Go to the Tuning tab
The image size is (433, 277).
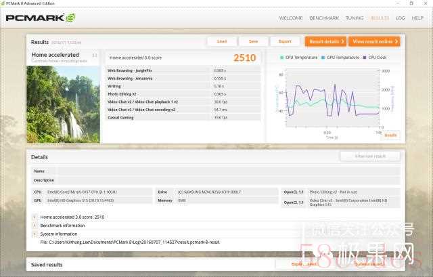coord(355,18)
